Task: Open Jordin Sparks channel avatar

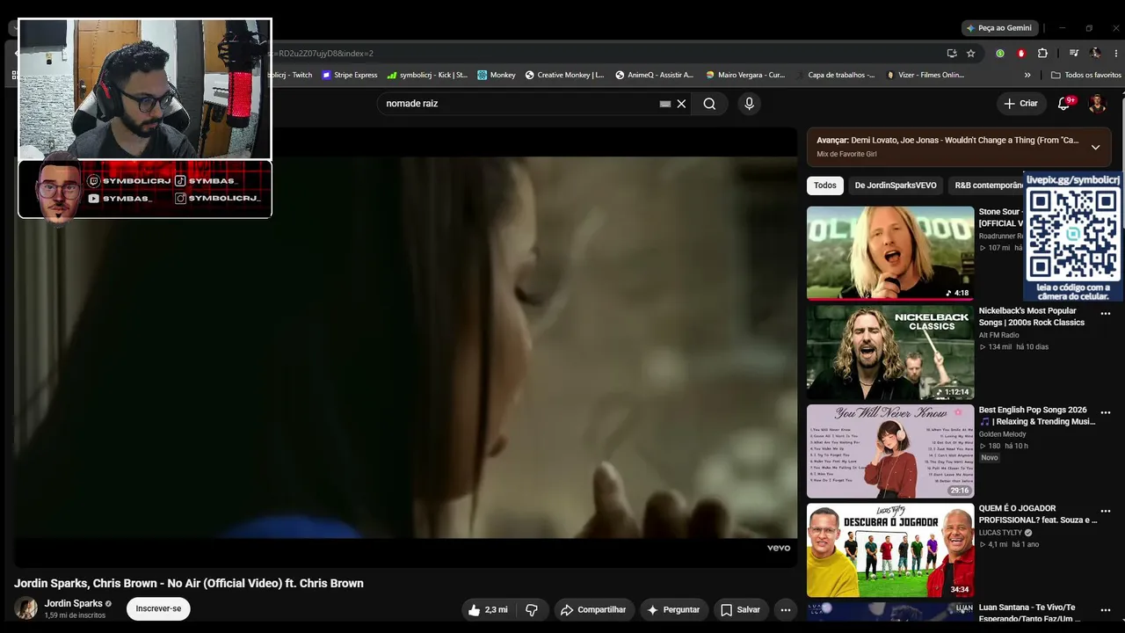Action: point(26,608)
